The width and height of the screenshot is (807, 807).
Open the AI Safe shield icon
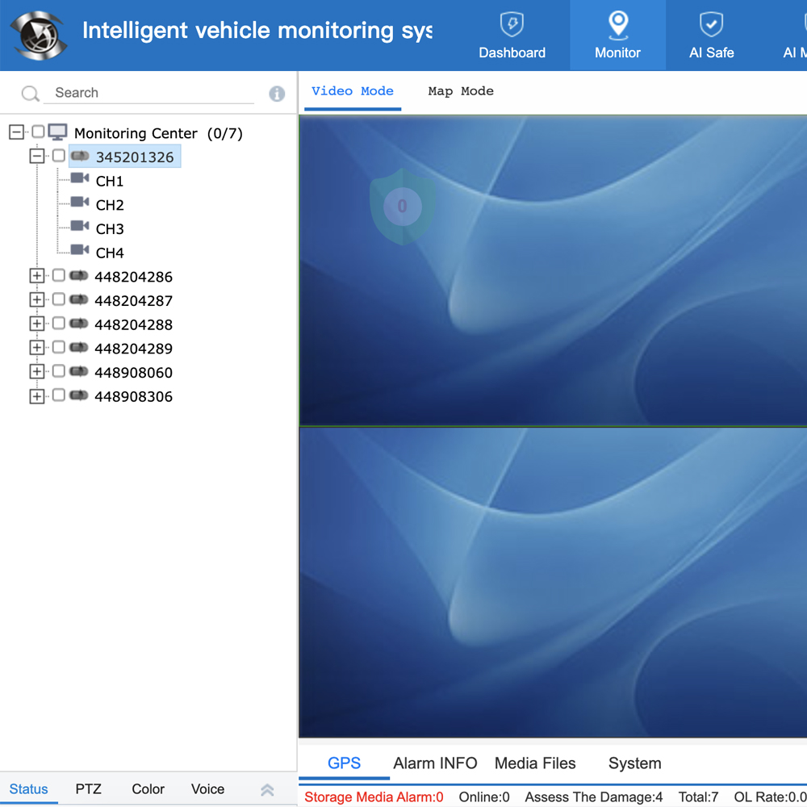(x=711, y=24)
